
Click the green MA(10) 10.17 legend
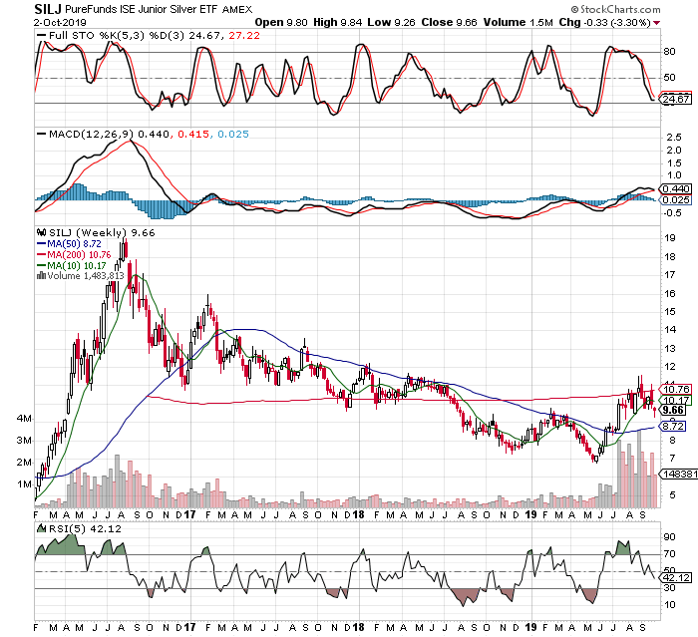(71, 266)
